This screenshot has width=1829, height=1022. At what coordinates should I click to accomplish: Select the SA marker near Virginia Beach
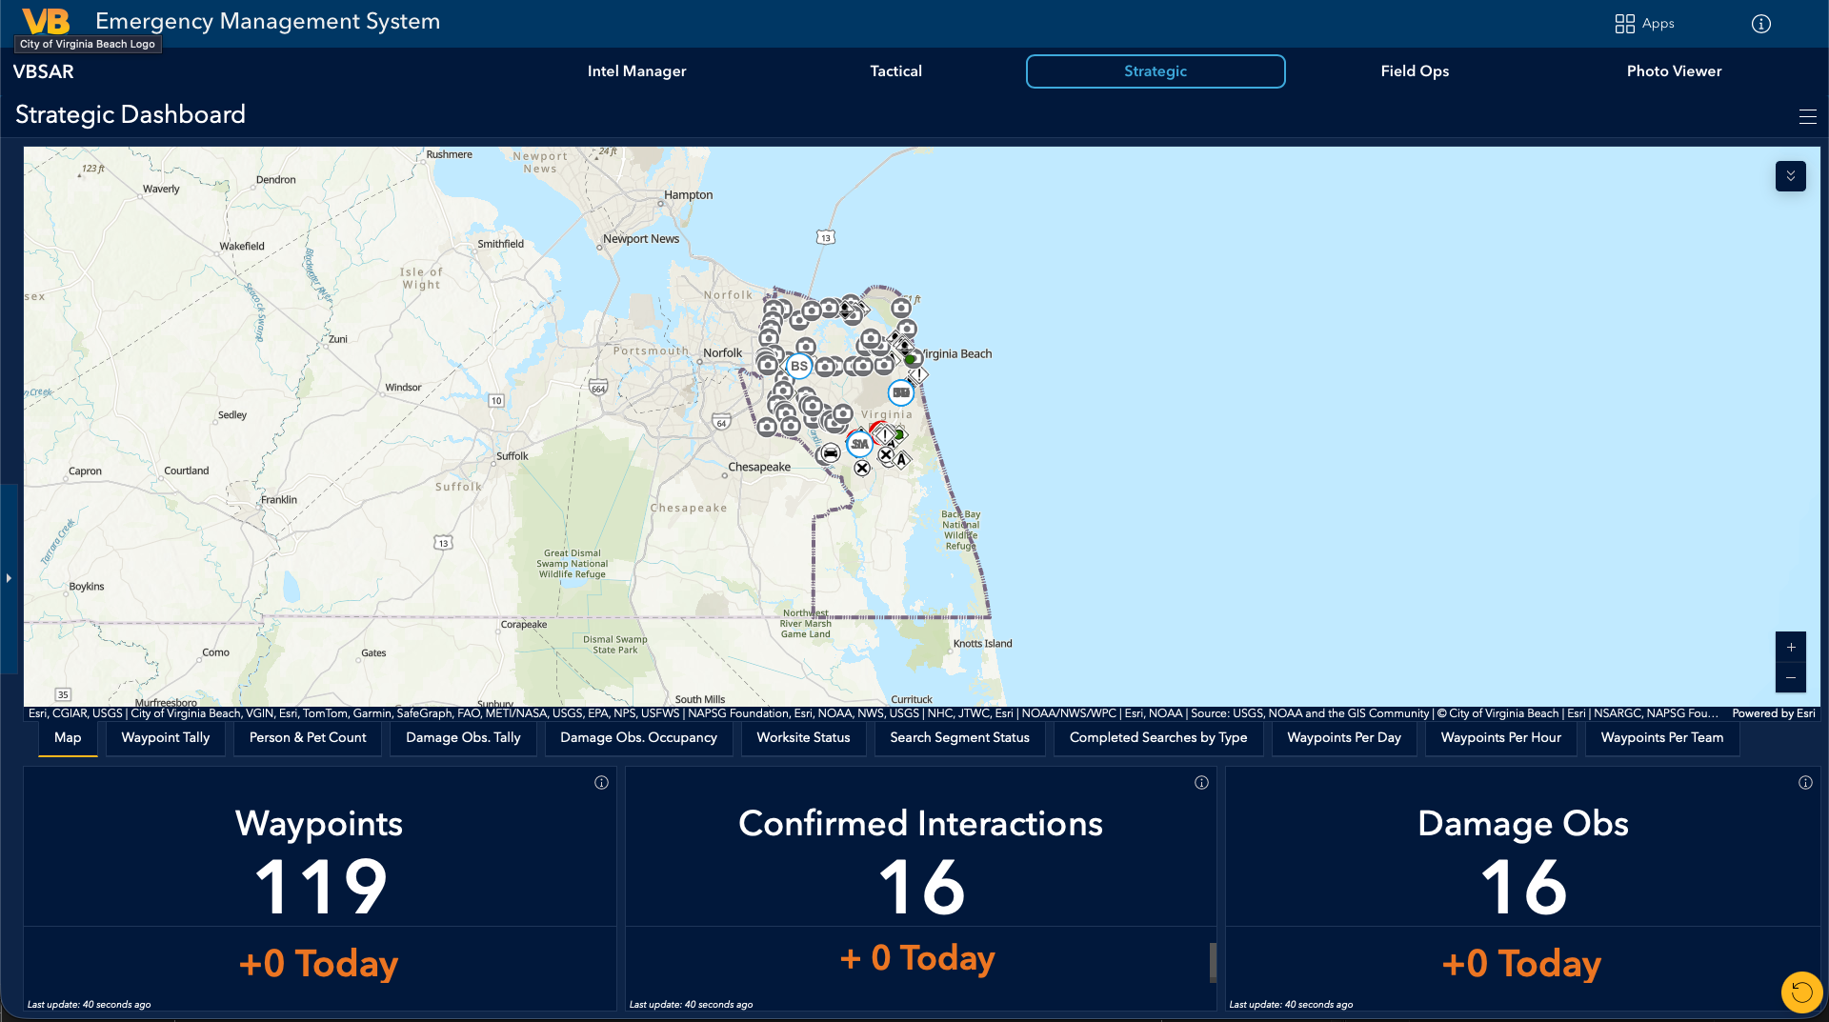click(860, 443)
